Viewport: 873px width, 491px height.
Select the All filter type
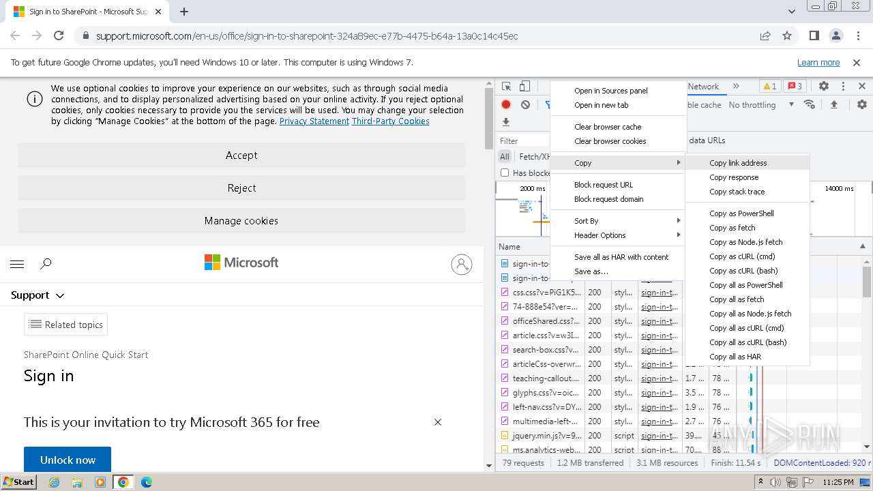505,156
